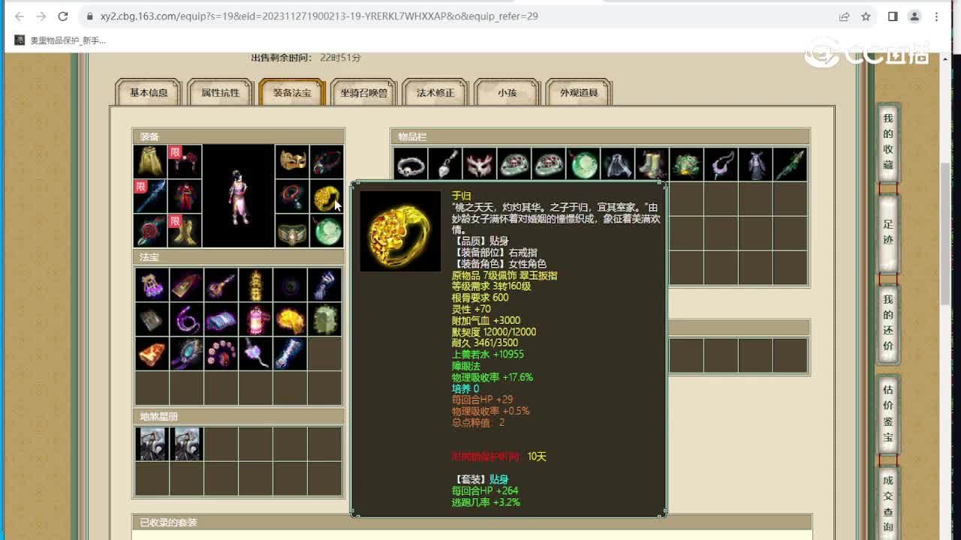This screenshot has width=961, height=540.
Task: Select the green sword in 物品栏
Action: (791, 164)
